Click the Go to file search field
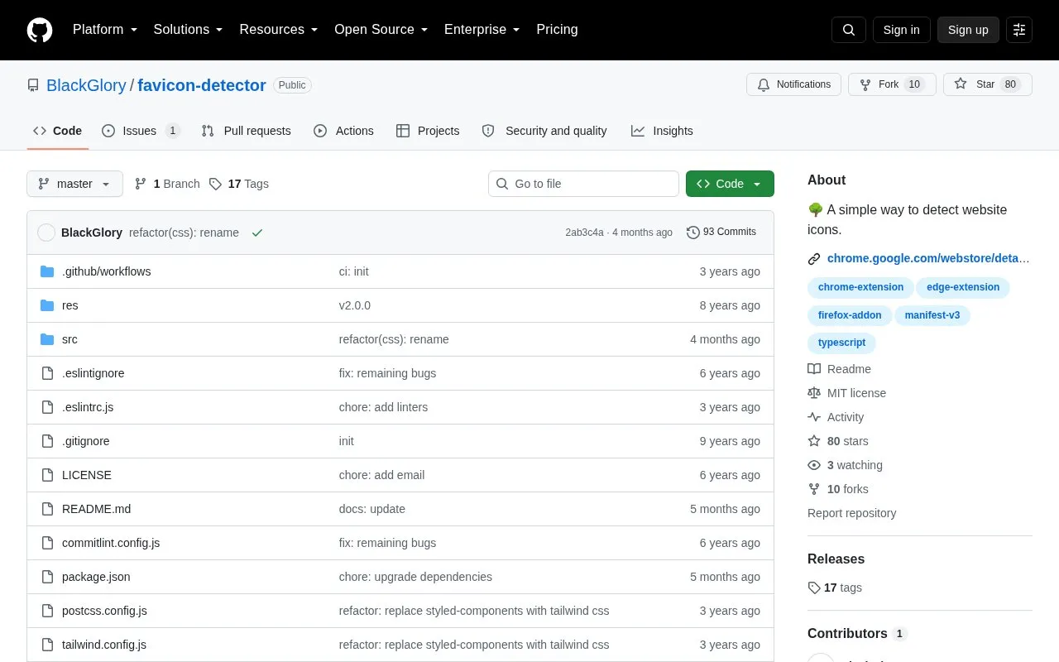 tap(583, 184)
